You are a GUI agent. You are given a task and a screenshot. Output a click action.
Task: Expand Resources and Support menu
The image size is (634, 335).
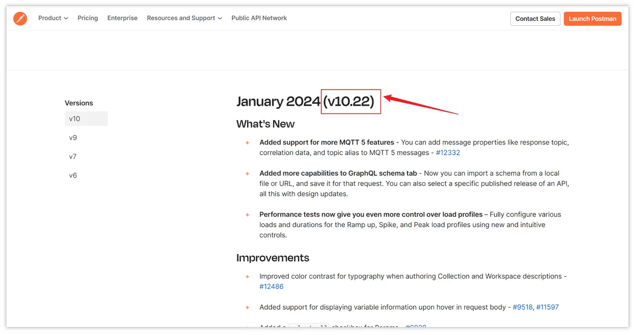click(x=184, y=18)
